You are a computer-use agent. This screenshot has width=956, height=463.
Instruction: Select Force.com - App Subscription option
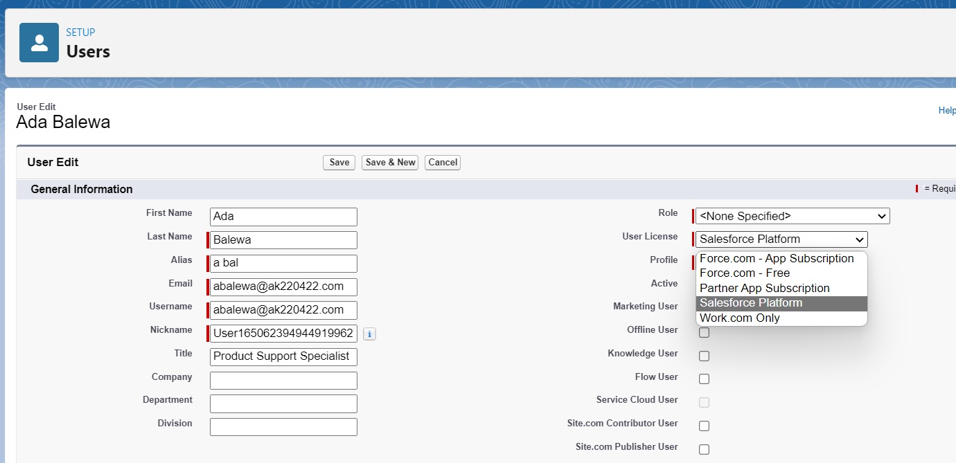pos(777,258)
